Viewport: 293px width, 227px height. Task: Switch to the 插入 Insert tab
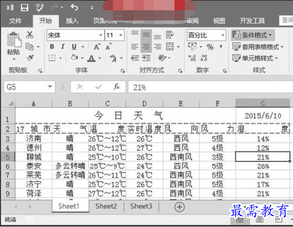pyautogui.click(x=72, y=20)
